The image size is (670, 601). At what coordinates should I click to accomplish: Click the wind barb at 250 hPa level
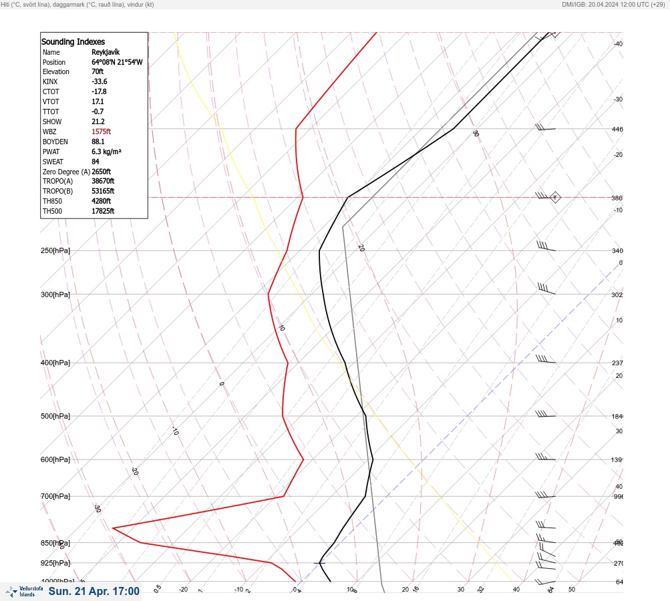(x=546, y=246)
